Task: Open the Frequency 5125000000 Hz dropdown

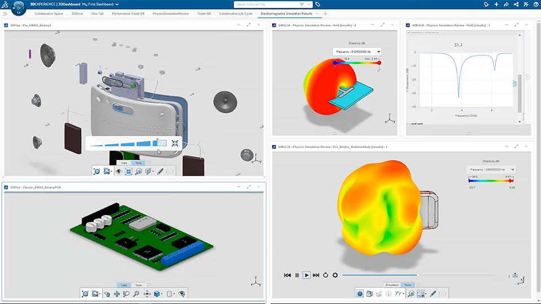Action: 357,52
